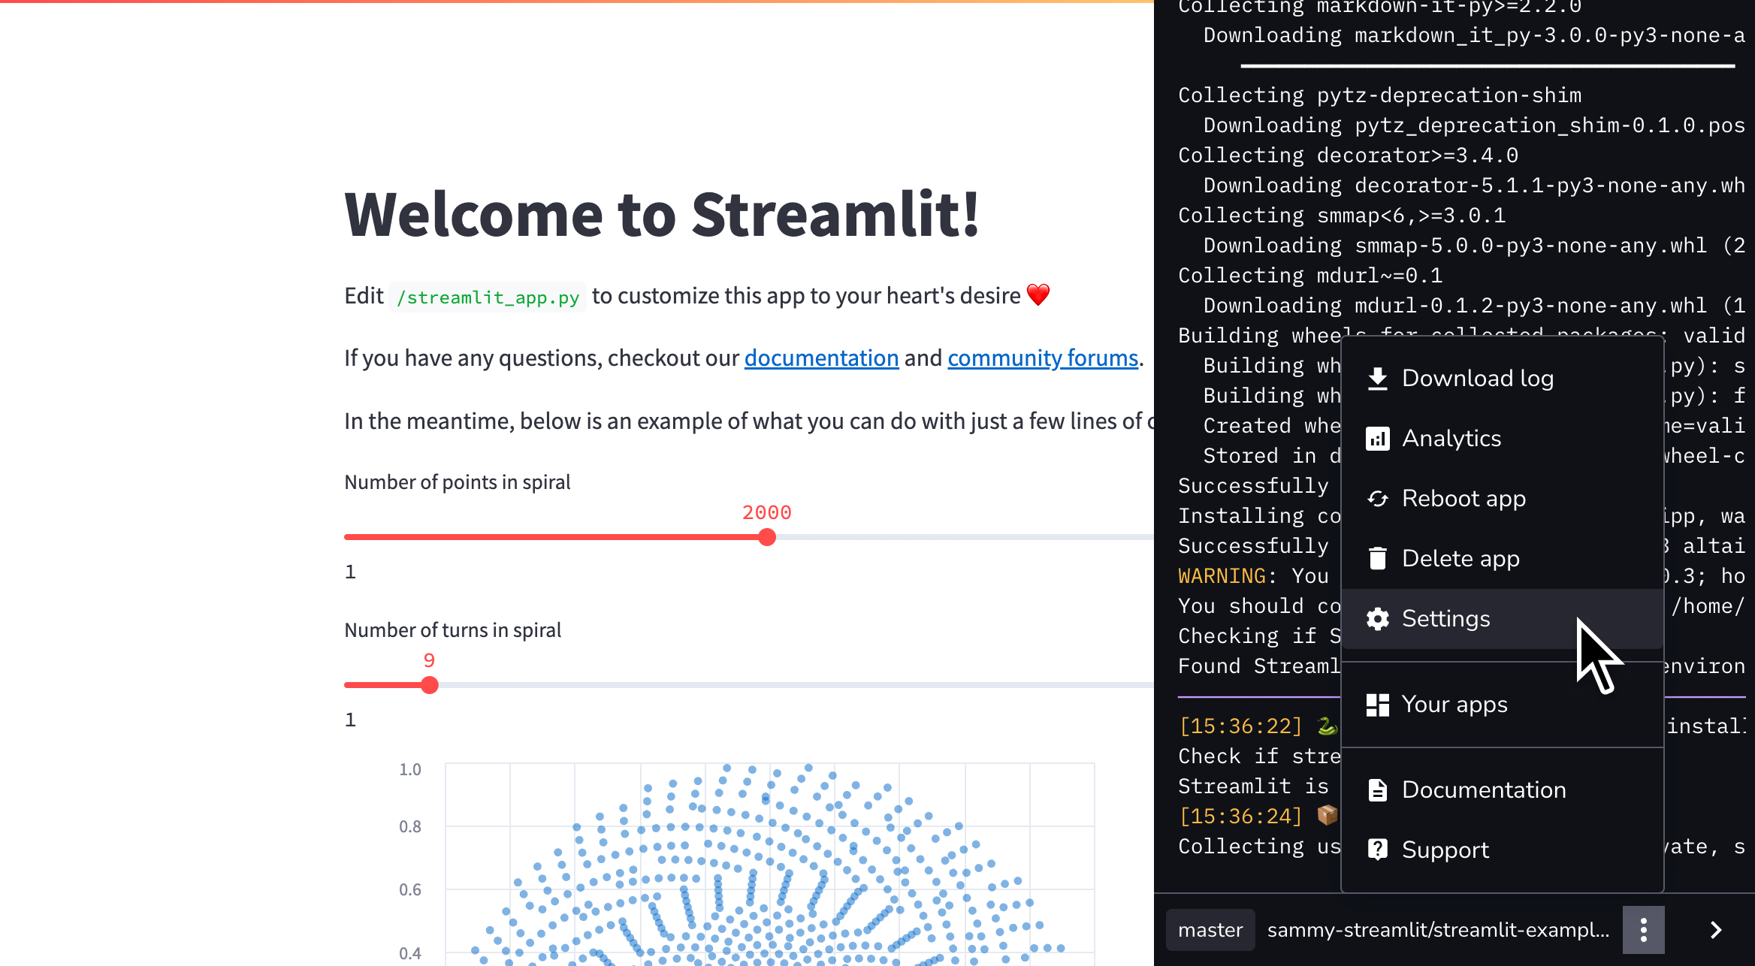This screenshot has width=1755, height=966.
Task: Click the master branch label
Action: point(1210,930)
